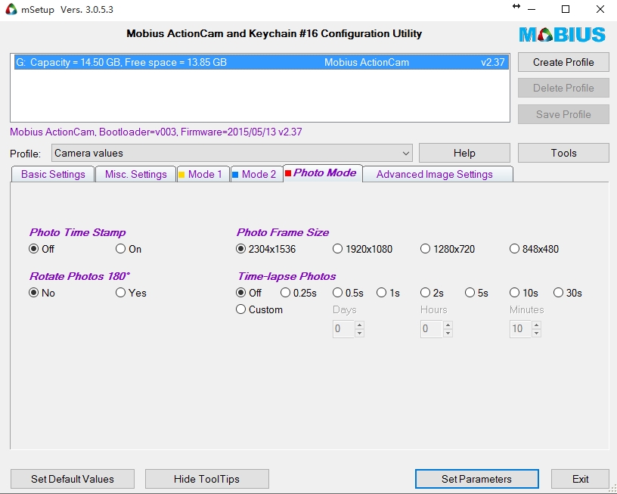
Task: Open the Mode 1 tab
Action: tap(203, 175)
